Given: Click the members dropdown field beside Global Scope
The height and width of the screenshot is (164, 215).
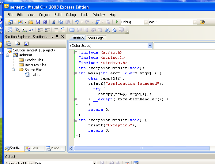Looking at the screenshot, I should coord(184,46).
